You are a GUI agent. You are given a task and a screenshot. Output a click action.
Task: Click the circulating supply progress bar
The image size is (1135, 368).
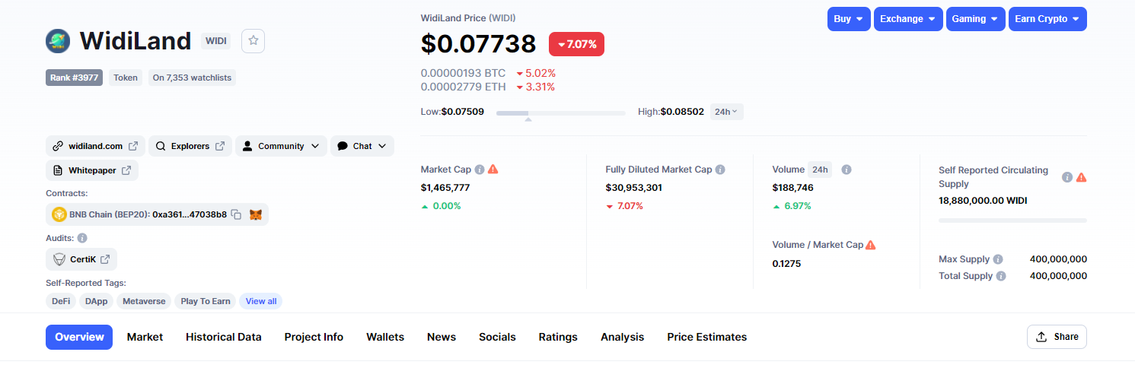click(1012, 220)
